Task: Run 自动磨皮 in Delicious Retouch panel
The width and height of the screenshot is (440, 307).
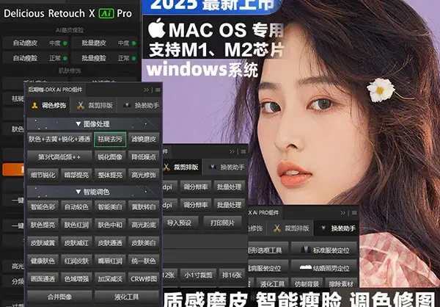Action: [x=25, y=43]
